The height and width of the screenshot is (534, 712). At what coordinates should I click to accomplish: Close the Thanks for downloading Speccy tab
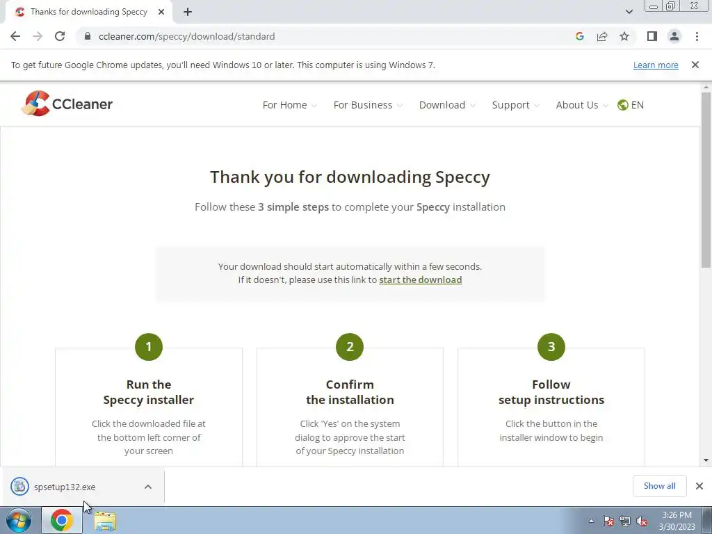coord(161,12)
